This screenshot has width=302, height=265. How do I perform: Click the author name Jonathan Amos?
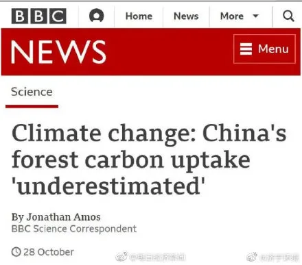63,217
